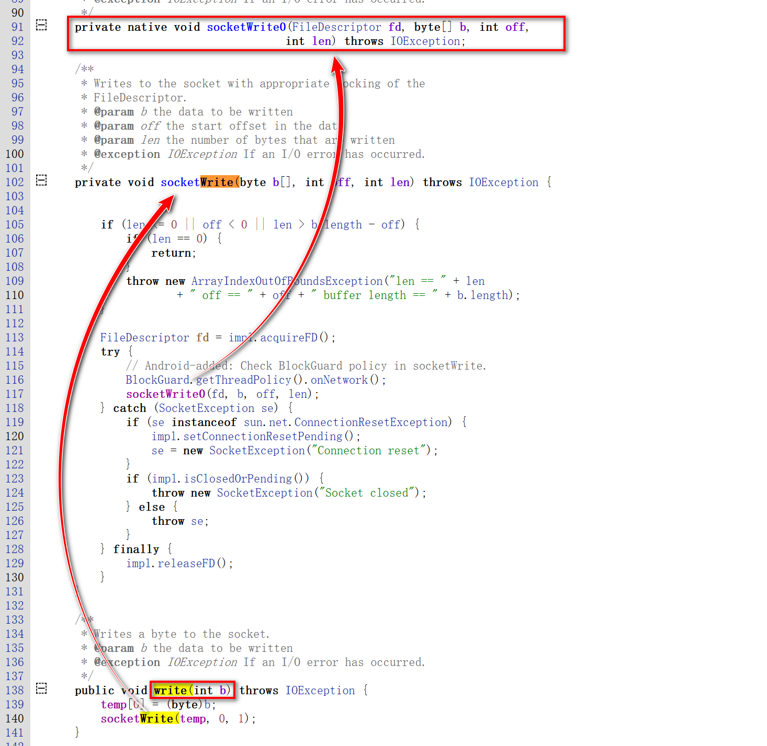The image size is (767, 746).
Task: Click "FileDescriptor." in the line 96 comment
Action: click(140, 97)
